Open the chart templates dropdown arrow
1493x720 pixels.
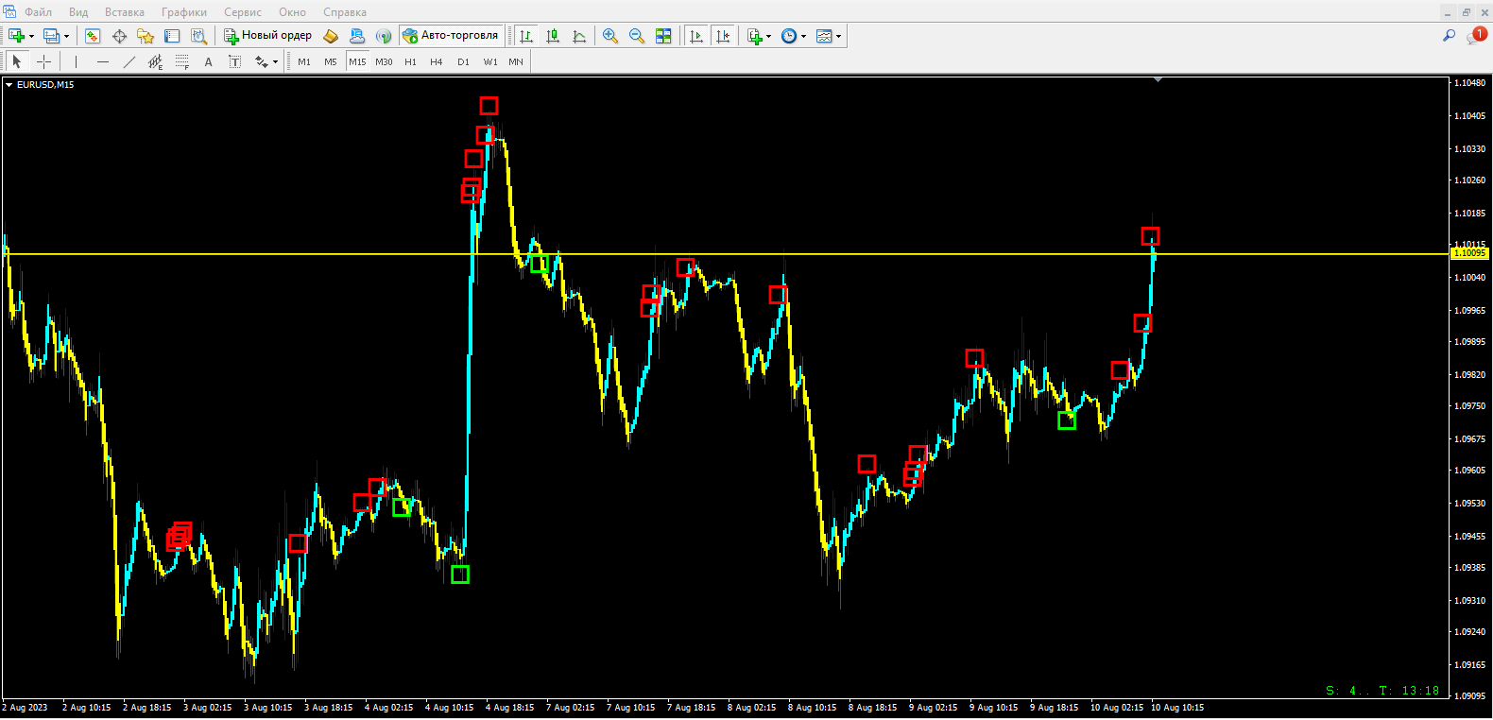coord(839,37)
